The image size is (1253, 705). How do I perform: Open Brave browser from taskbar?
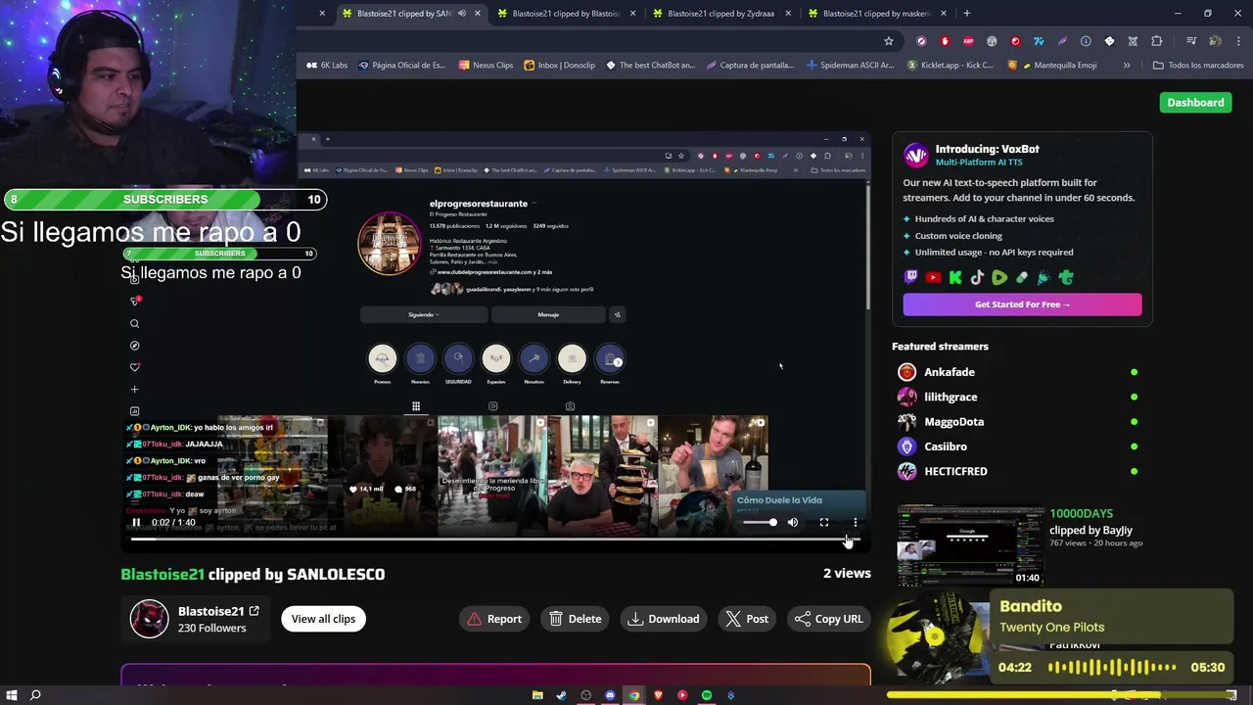658,695
